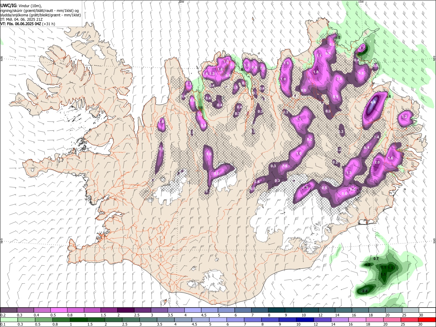
Task: Click the 'slydda/snjókoma' description line
Action: (40, 15)
